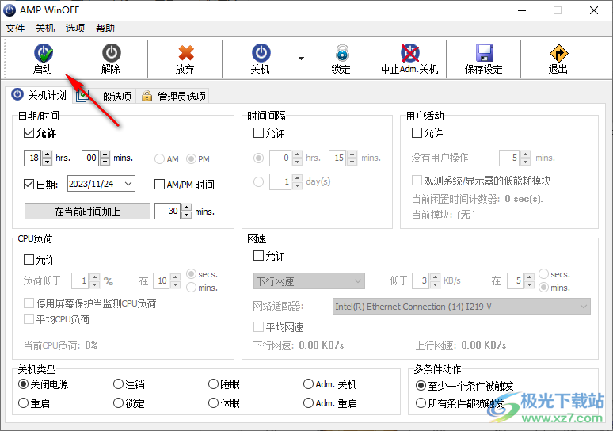This screenshot has height=431, width=613.
Task: Click the 中止Adm.关机 toolbar icon
Action: click(x=409, y=54)
